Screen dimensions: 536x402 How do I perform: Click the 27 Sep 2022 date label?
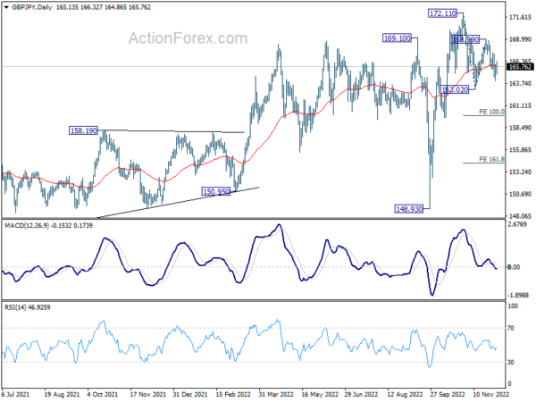pos(448,394)
